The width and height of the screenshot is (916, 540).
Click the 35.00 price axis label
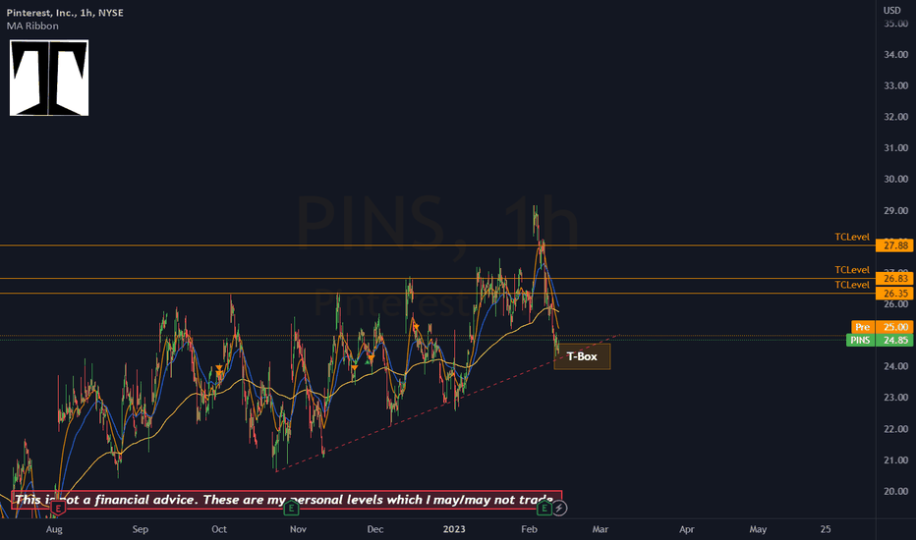895,24
